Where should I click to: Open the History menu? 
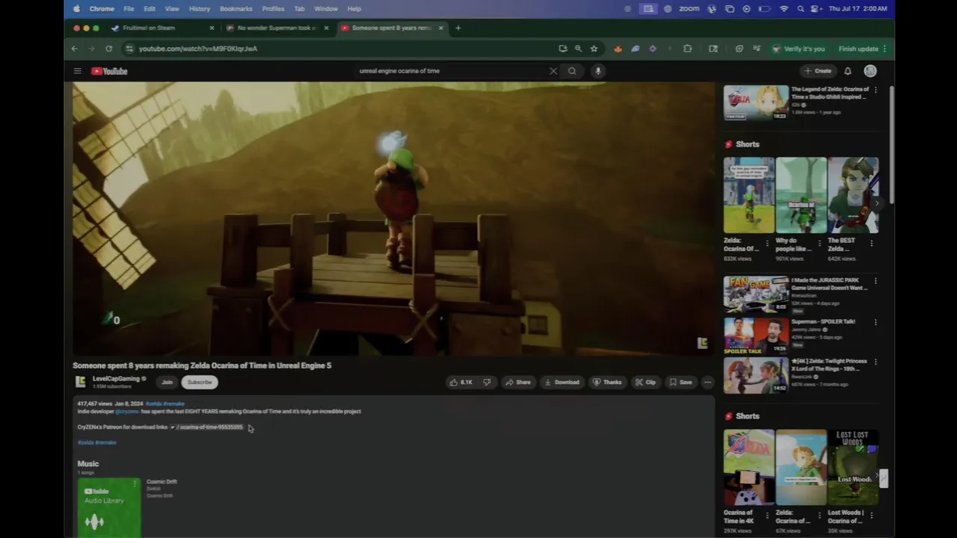click(200, 9)
